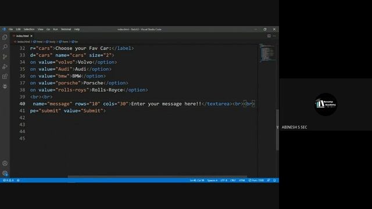Screen dimensions: 372x209
Task: Open the Extensions view
Action: coord(5,76)
